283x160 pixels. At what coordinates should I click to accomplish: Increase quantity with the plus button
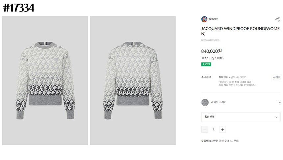(222, 129)
